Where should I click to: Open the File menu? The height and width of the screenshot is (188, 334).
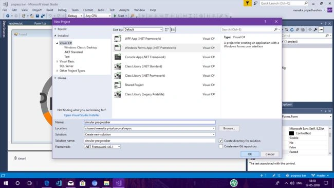[x=5, y=10]
